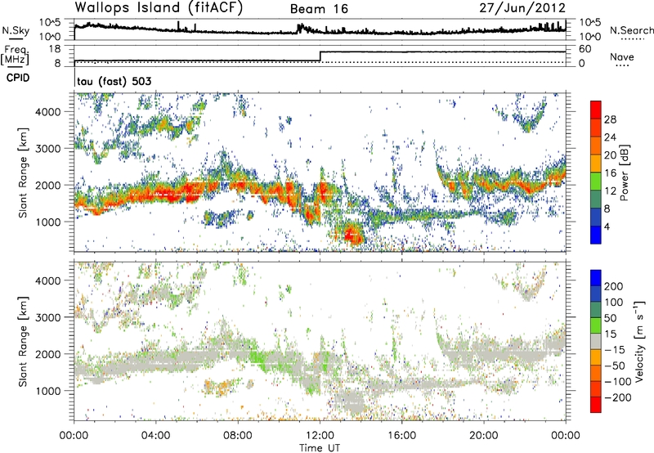Click the 'Nave' legend label
The width and height of the screenshot is (654, 453).
point(622,56)
